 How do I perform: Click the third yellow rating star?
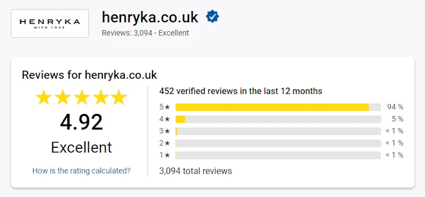[82, 97]
